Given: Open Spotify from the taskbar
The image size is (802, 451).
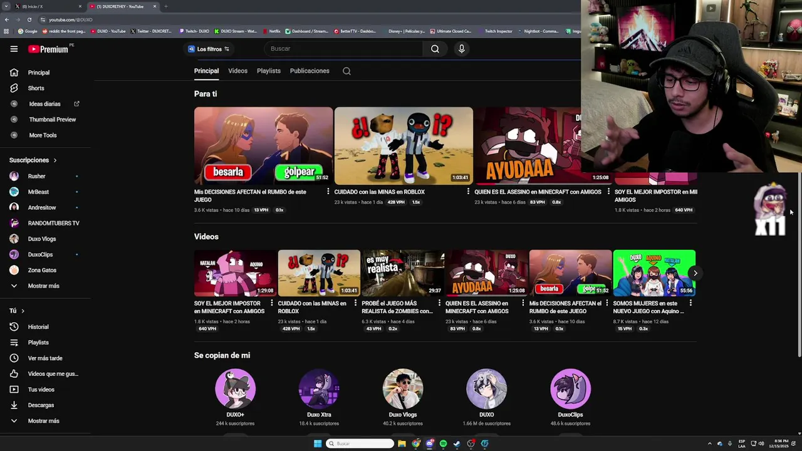Looking at the screenshot, I should click(443, 443).
